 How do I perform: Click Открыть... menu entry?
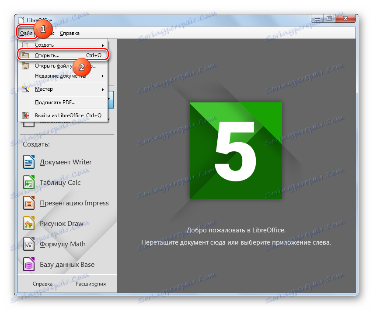pos(63,55)
